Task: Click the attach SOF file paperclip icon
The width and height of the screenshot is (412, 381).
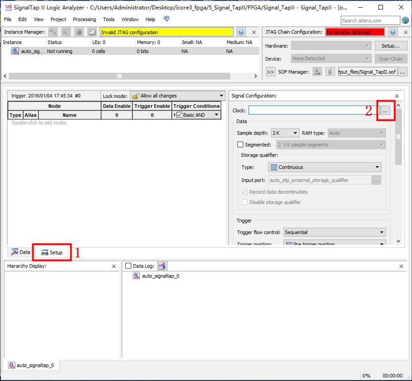Action: coord(330,72)
